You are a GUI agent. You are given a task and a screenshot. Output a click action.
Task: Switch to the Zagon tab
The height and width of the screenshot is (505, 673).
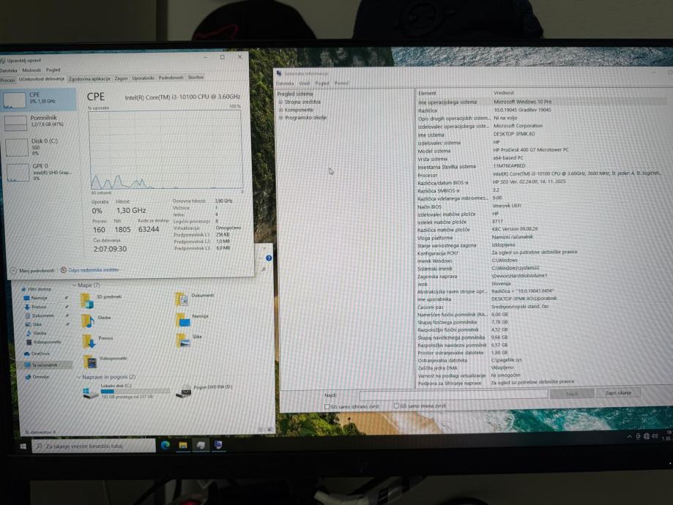tap(121, 78)
